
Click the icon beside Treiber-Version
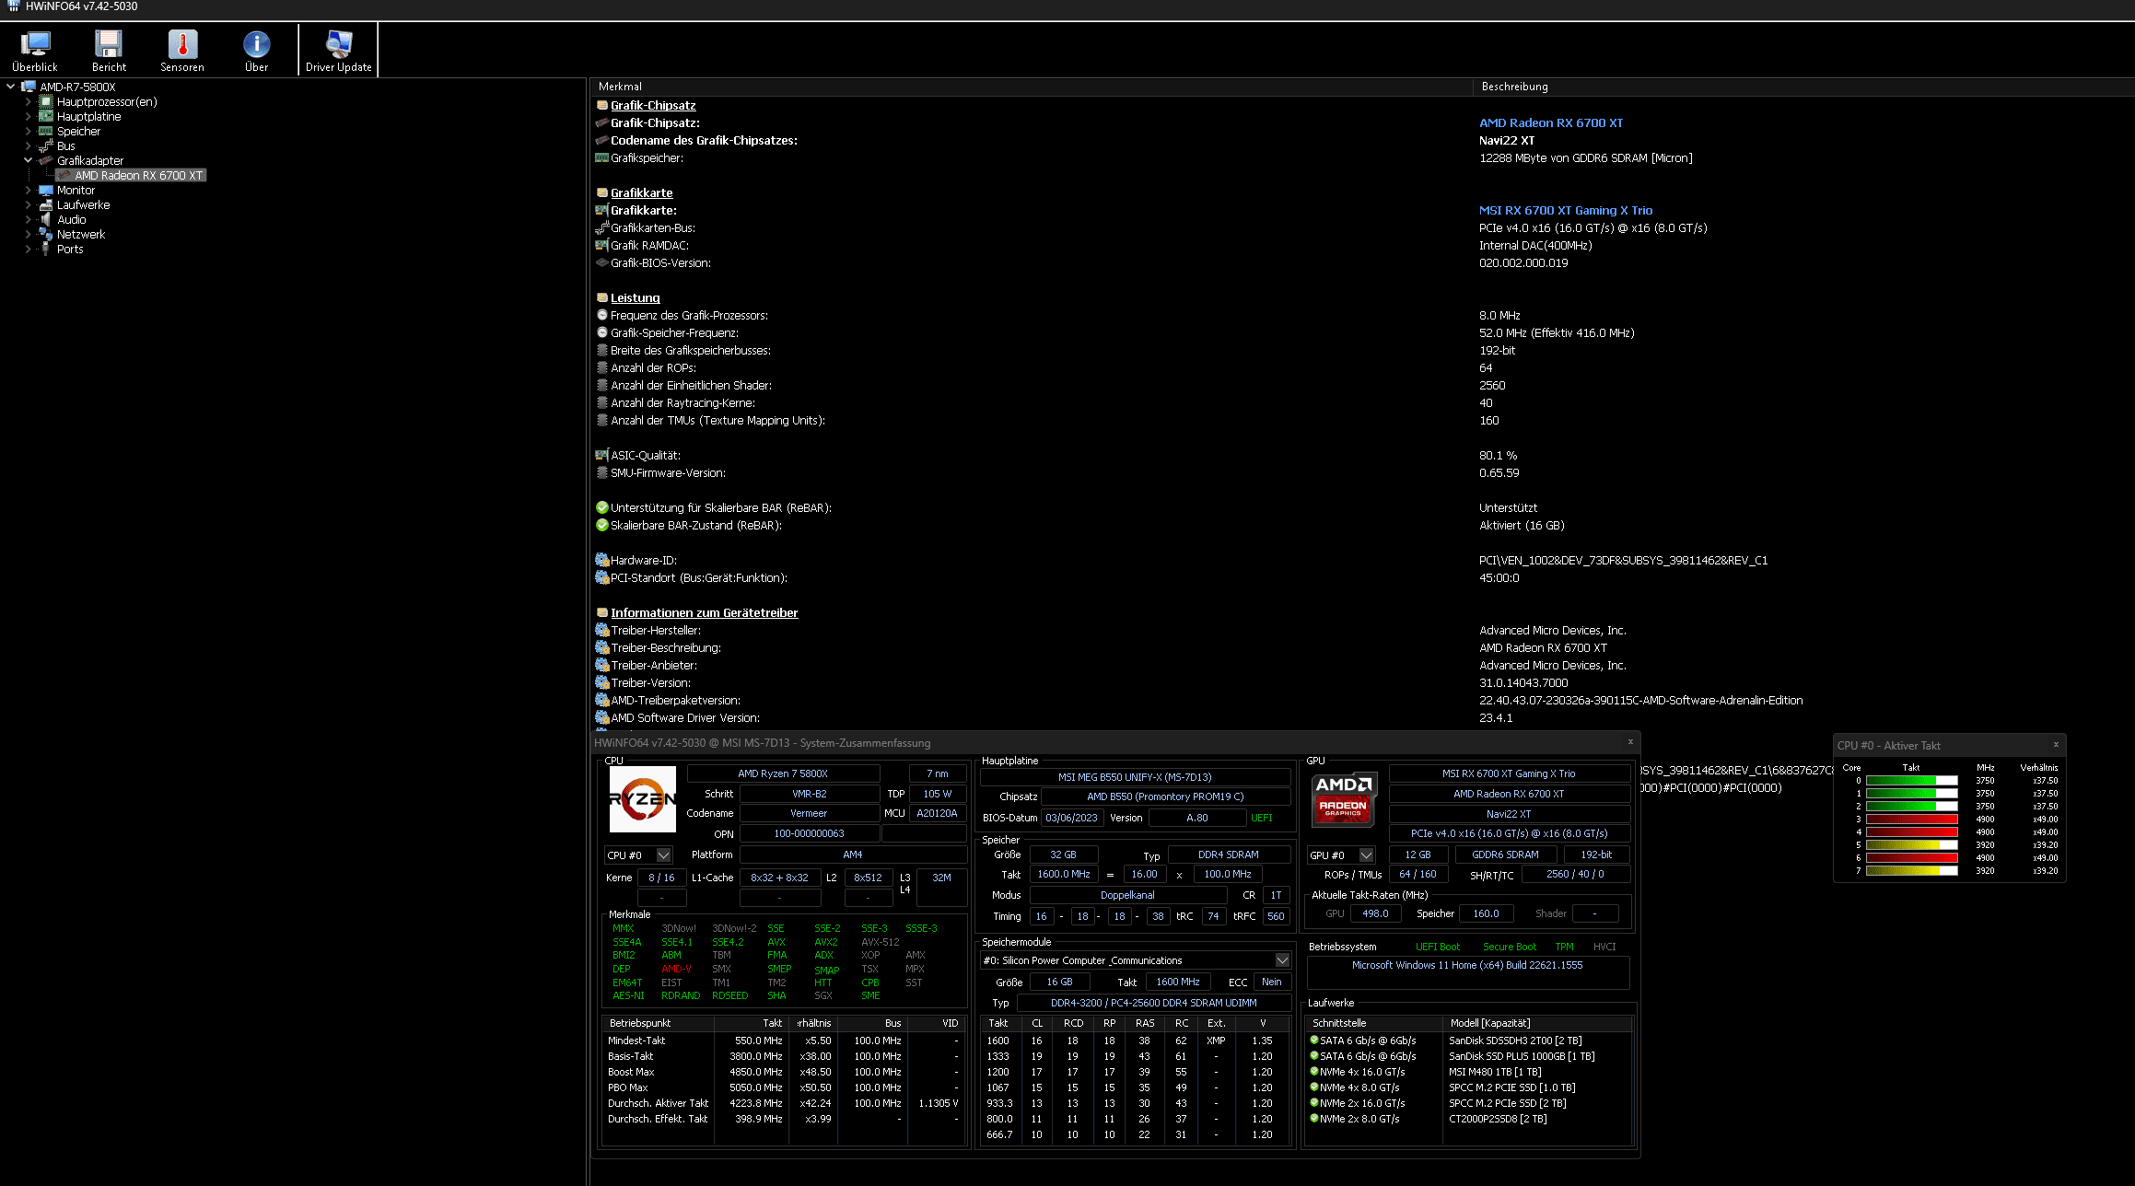click(602, 682)
